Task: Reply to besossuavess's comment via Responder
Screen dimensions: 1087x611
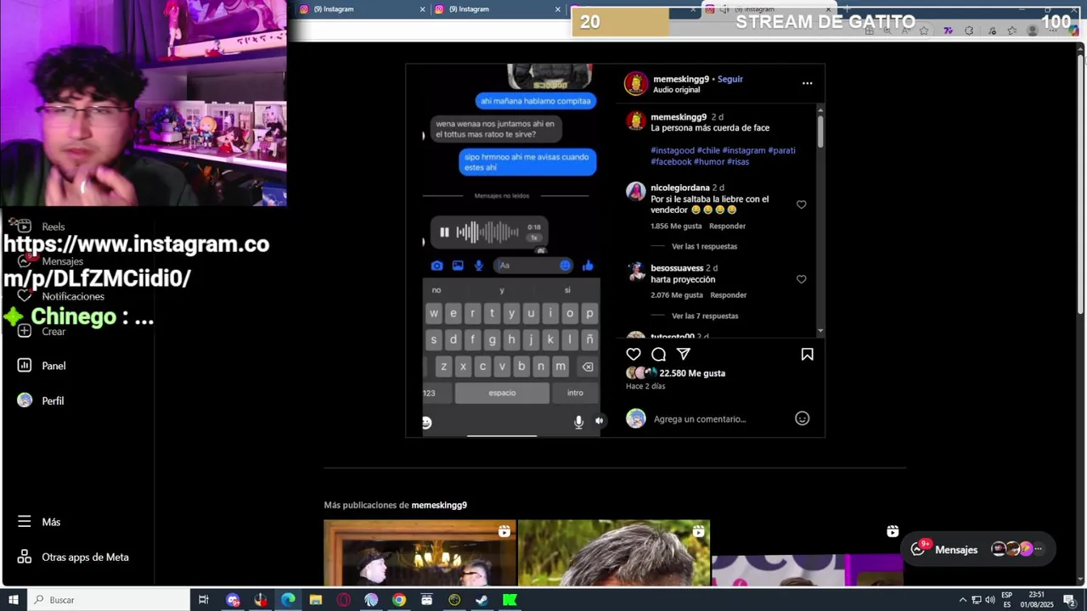Action: point(729,295)
